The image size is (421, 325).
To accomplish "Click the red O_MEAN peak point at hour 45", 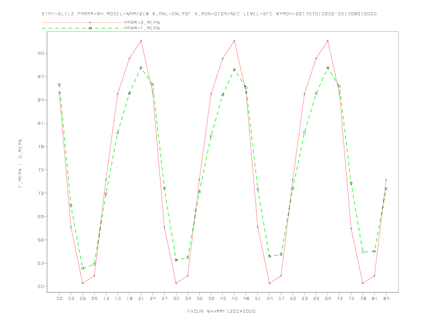I will tap(234, 41).
